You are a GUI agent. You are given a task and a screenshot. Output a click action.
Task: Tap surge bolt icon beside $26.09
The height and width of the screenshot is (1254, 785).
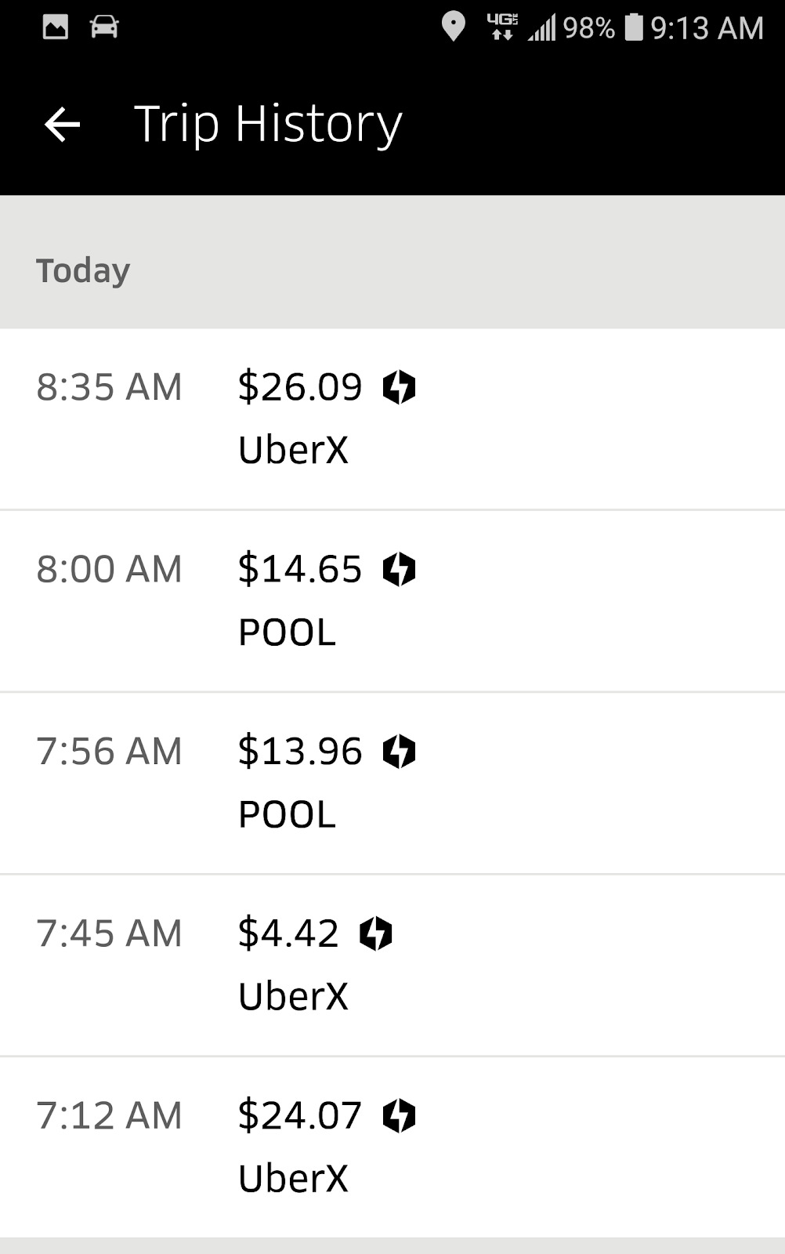(399, 387)
